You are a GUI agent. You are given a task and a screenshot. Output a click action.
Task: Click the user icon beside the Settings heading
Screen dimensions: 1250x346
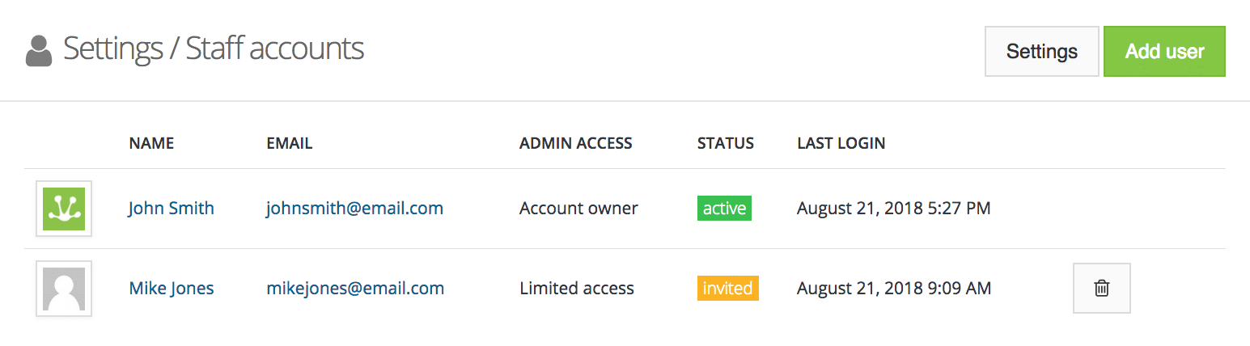click(39, 50)
